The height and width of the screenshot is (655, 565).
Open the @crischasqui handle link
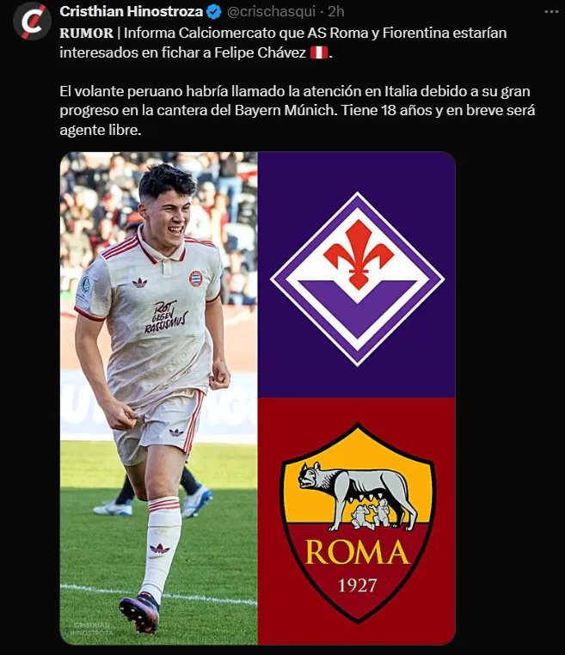(x=271, y=12)
